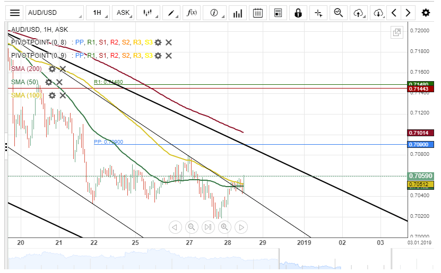This screenshot has height=273, width=441.
Task: Jump to latest bar using skip-to-end control
Action: [x=208, y=227]
